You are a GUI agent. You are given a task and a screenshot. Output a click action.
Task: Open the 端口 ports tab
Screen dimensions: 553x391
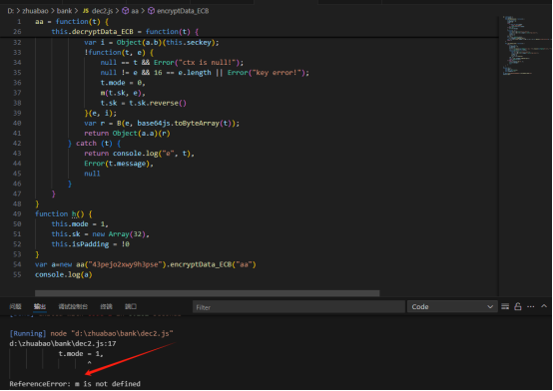(131, 306)
